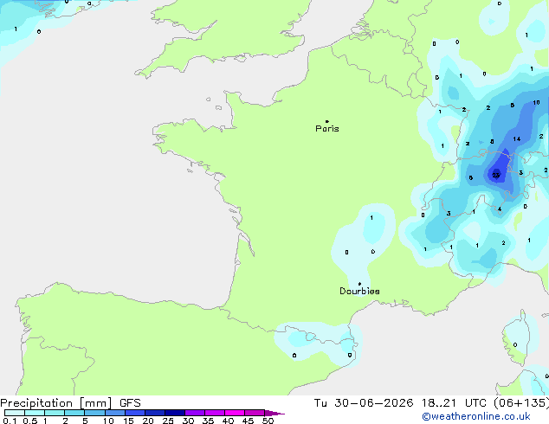This screenshot has width=549, height=424.
Task: Click the 23 mm precipitation value
Action: tap(496, 176)
